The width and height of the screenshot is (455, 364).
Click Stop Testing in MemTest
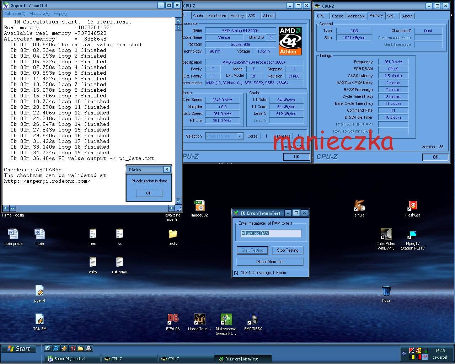(288, 250)
